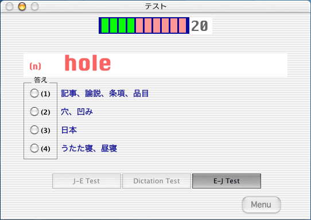The image size is (311, 220).
Task: Select answer radio button (4)
Action: pyautogui.click(x=34, y=148)
